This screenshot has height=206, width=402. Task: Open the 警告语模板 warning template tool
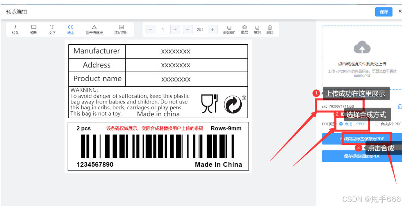point(94,30)
